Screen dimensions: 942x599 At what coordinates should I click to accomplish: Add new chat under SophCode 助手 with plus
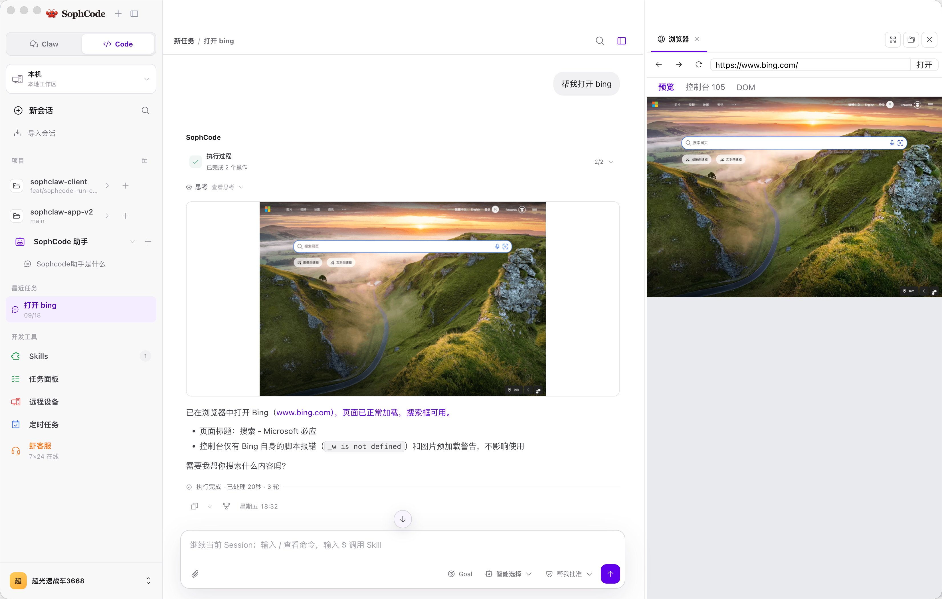pos(148,242)
